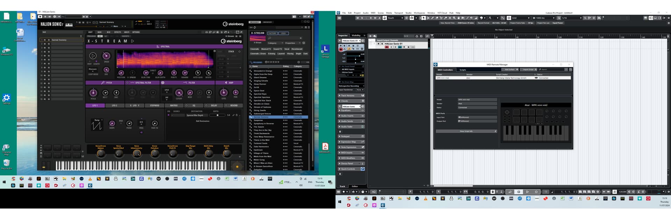This screenshot has width=671, height=209.
Task: Select the MIDI Controllers tab
Action: coord(445,70)
